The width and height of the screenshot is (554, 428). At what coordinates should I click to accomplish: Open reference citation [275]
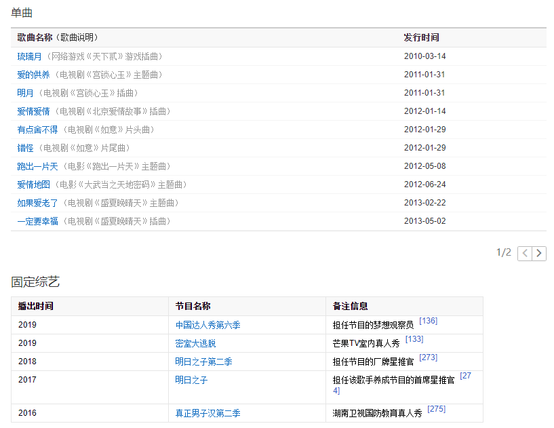[x=436, y=409]
